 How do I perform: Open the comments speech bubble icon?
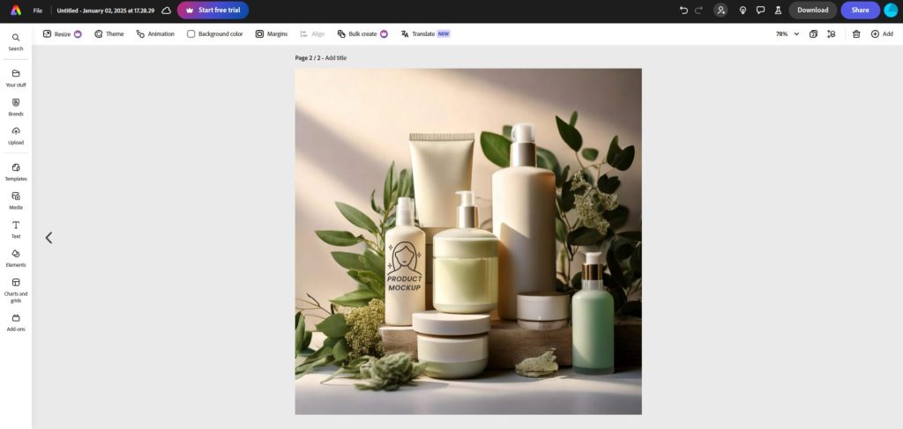pyautogui.click(x=760, y=11)
